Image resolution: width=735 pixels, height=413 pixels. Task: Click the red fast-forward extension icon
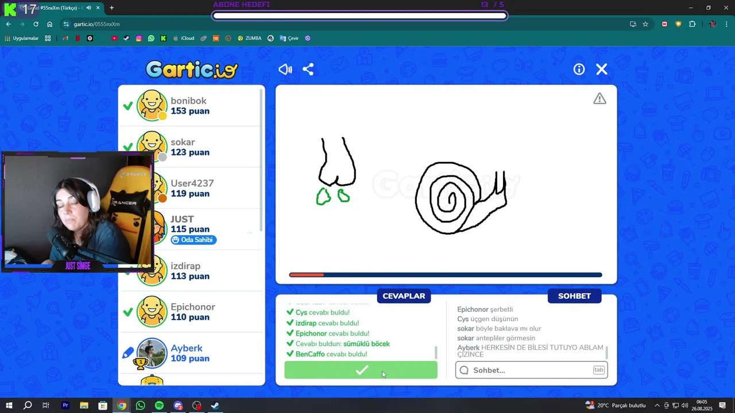(x=664, y=24)
